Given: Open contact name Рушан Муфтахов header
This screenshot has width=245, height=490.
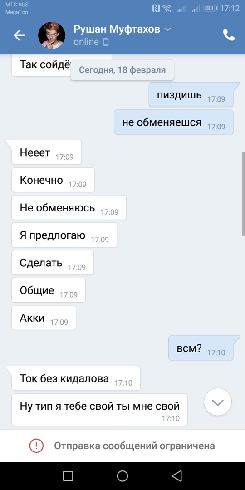Looking at the screenshot, I should 117,29.
